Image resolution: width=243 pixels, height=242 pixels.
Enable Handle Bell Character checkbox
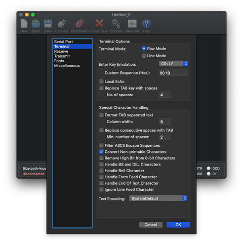tap(101, 171)
